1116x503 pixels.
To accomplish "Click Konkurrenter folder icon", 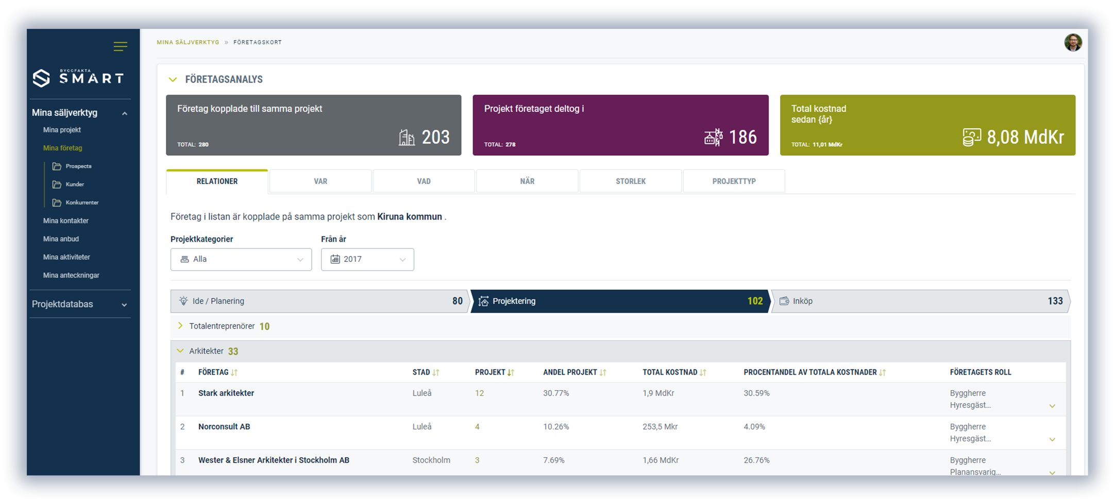I will click(x=57, y=203).
